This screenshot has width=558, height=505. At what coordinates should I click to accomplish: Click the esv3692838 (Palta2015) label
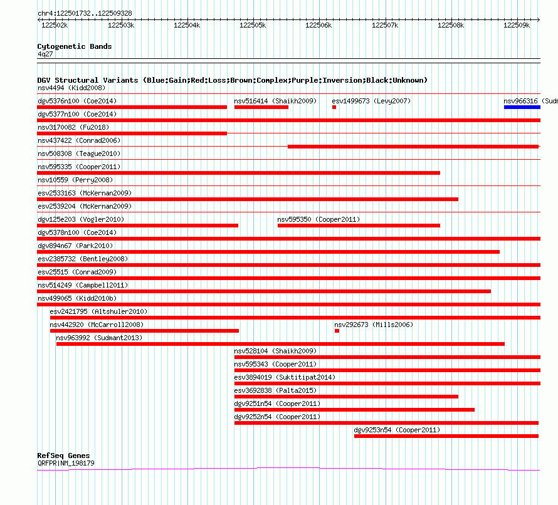coord(275,390)
